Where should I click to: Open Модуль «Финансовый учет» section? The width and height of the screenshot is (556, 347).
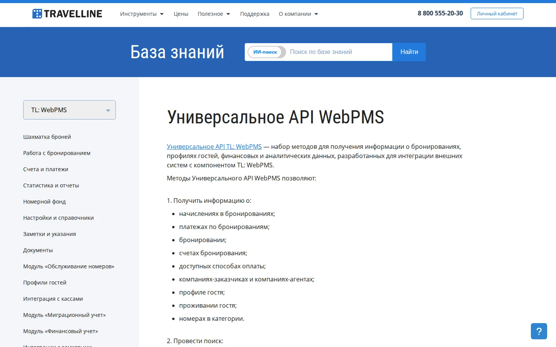[61, 331]
